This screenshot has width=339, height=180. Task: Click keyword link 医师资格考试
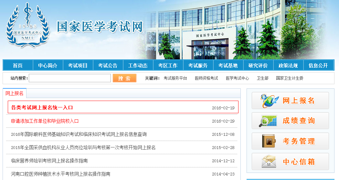207,78
